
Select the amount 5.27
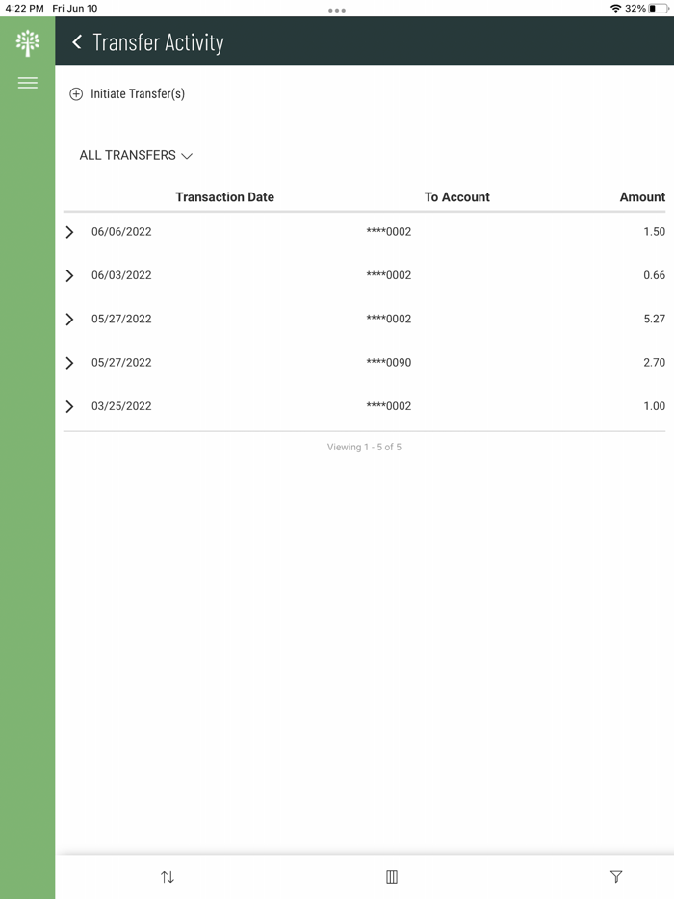(654, 319)
